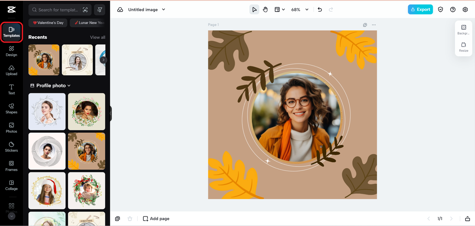
Task: Select the pointer select tool
Action: [254, 10]
